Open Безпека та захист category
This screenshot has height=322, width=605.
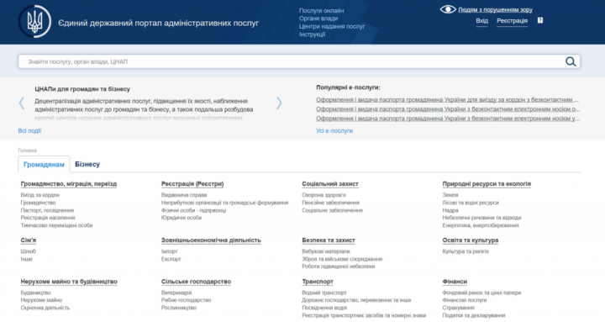point(329,240)
